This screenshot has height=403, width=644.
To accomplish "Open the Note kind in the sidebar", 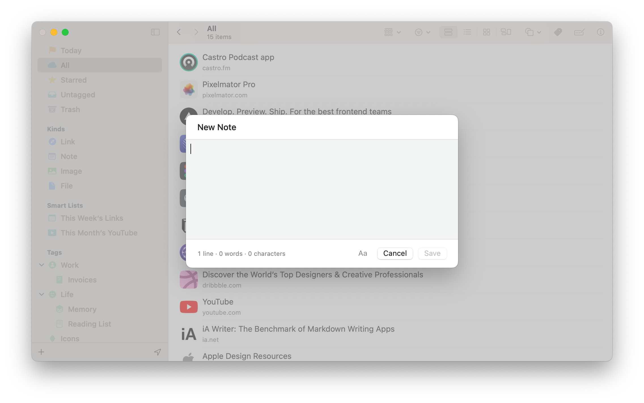I will (69, 157).
